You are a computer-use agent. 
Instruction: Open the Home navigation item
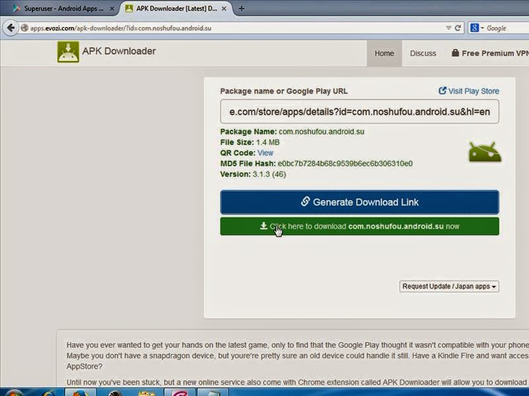[x=384, y=53]
